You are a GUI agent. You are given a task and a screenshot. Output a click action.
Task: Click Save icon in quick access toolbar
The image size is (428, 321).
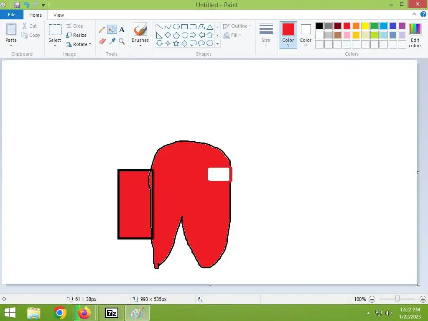tap(17, 5)
